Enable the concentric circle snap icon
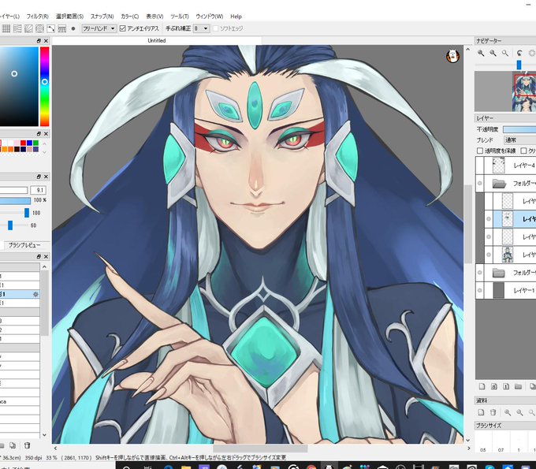Viewport: 536px width, 469px height. tap(39, 28)
